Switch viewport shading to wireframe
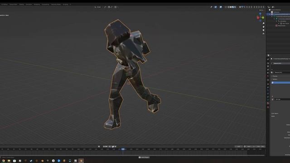 click(x=228, y=7)
